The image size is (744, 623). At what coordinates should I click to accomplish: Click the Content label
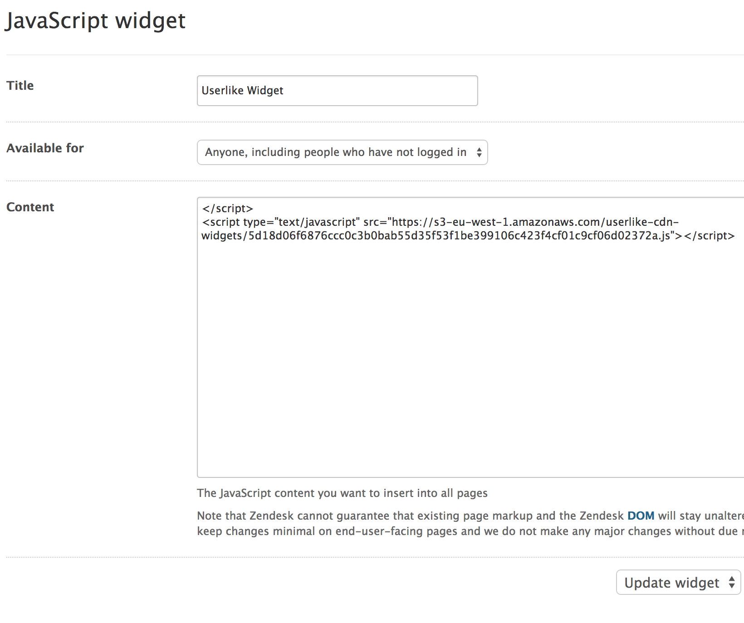click(30, 207)
